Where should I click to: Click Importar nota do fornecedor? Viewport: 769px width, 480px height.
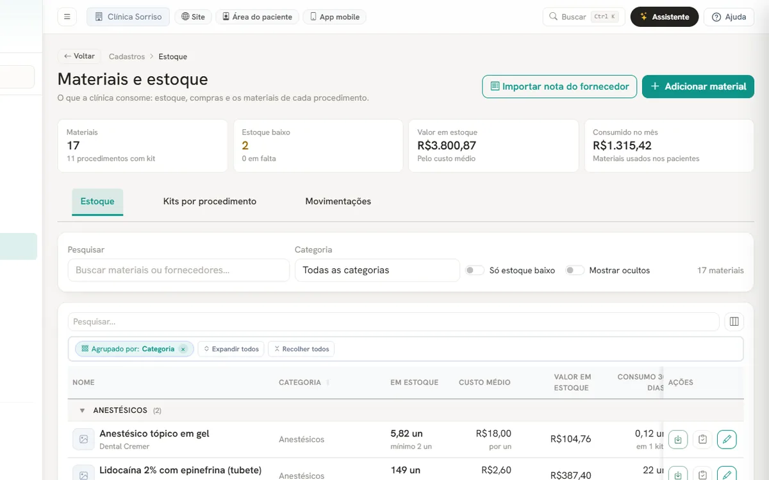[x=559, y=86]
